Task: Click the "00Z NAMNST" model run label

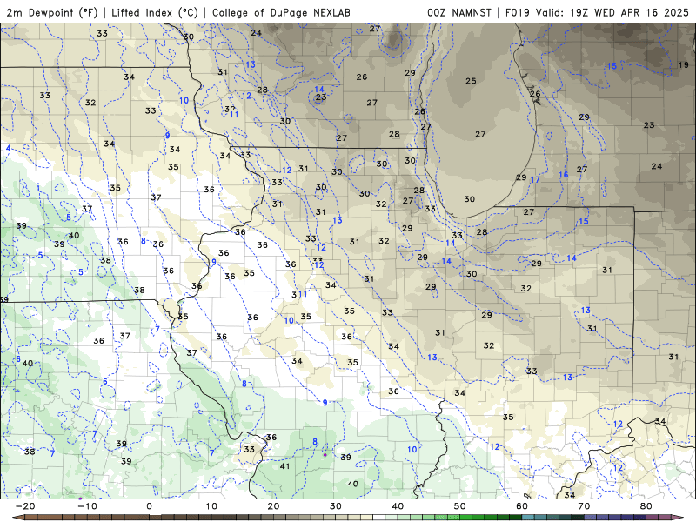Action: [459, 12]
